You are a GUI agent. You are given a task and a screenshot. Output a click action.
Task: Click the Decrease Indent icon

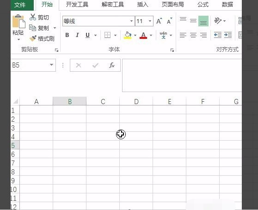(x=217, y=35)
